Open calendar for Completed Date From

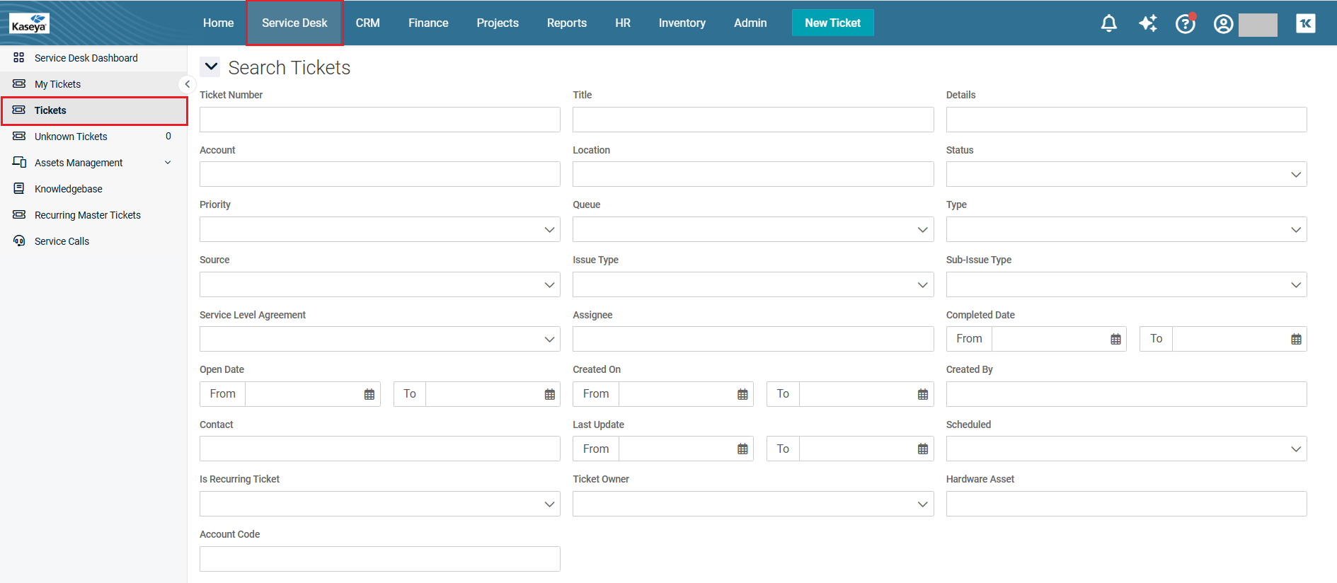pyautogui.click(x=1115, y=339)
